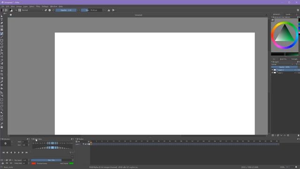Select the Line tool
Image resolution: width=300 pixels, height=169 pixels.
[2, 37]
